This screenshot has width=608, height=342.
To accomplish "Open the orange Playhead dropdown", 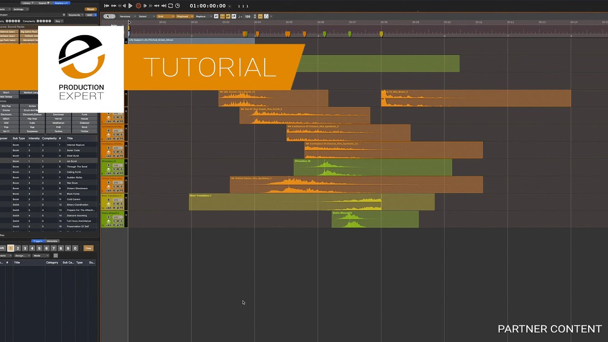I will [185, 16].
